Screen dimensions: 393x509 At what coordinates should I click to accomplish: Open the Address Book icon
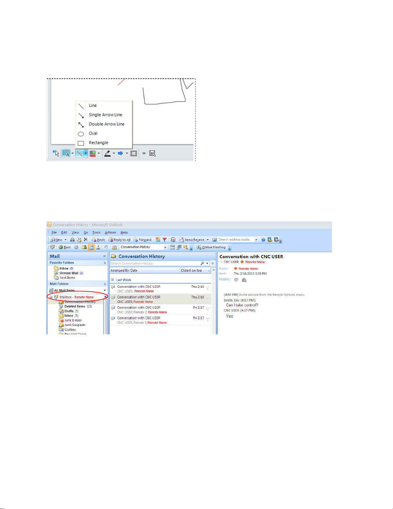214,240
